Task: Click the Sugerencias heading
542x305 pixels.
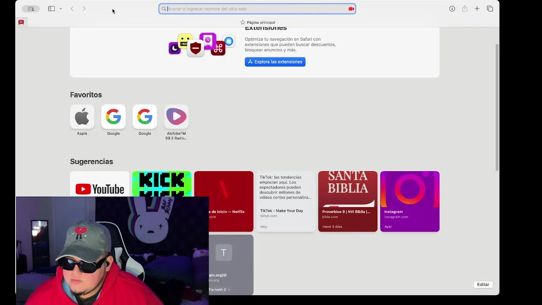Action: (91, 161)
